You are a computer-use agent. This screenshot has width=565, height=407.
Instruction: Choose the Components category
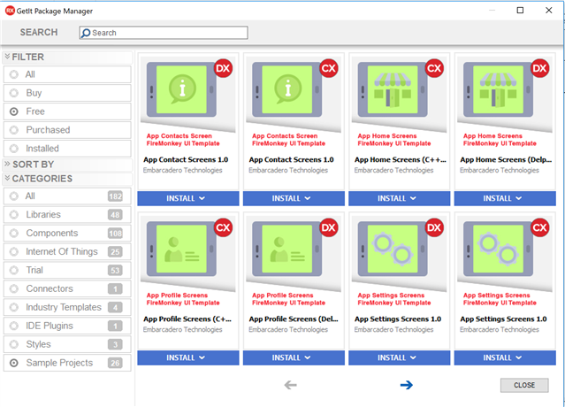[x=67, y=234]
